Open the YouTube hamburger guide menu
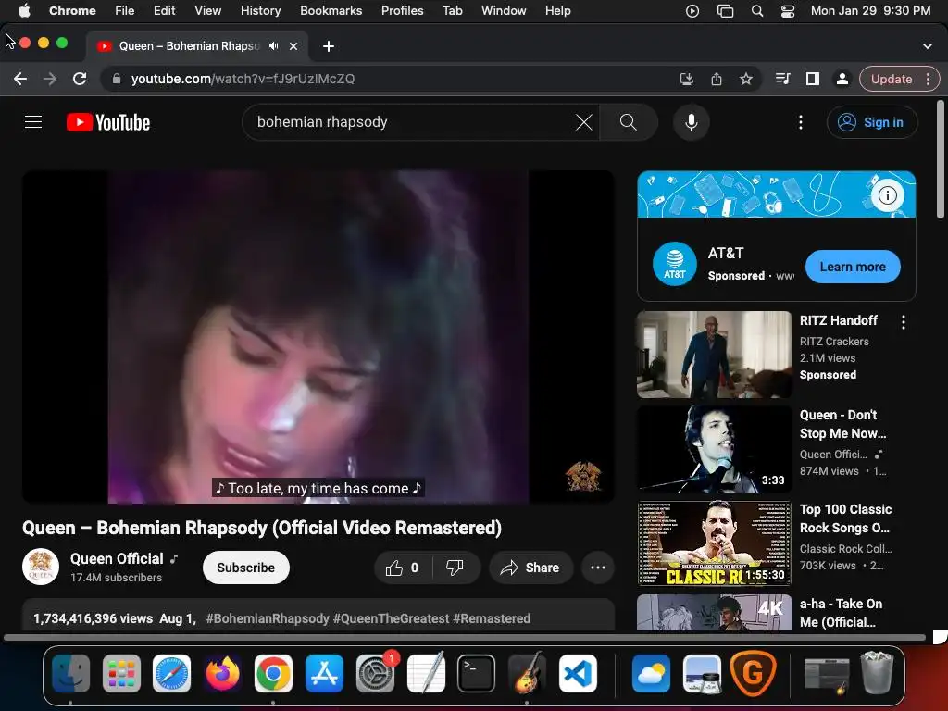The height and width of the screenshot is (711, 948). (33, 122)
